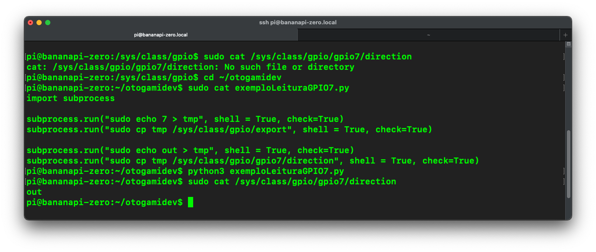Click the "python3 exemploLeituraGPIO7.py" command
The width and height of the screenshot is (596, 252).
click(266, 171)
